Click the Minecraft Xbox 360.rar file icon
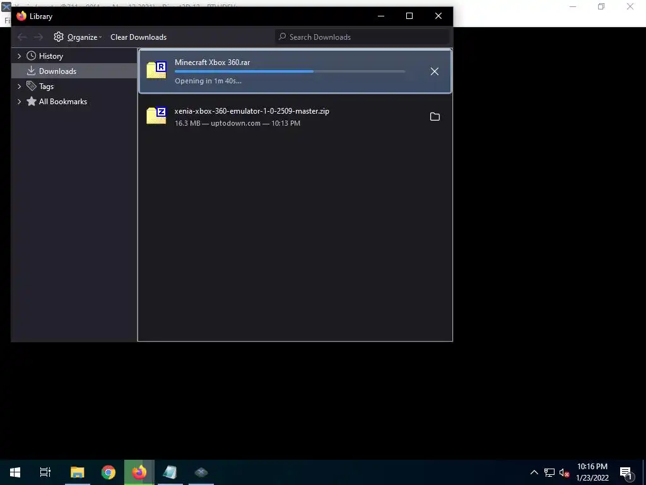 (156, 70)
